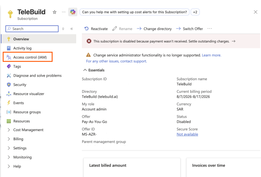
Task: Click the green Resources grid icon
Action: pyautogui.click(x=9, y=121)
